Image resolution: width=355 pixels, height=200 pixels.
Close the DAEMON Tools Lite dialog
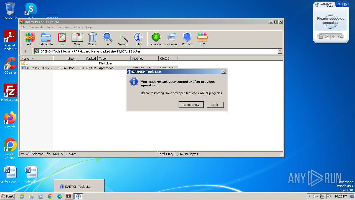pyautogui.click(x=224, y=72)
